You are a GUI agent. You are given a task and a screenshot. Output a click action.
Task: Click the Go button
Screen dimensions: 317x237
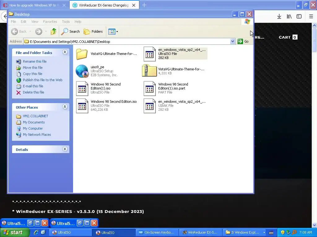click(x=243, y=42)
